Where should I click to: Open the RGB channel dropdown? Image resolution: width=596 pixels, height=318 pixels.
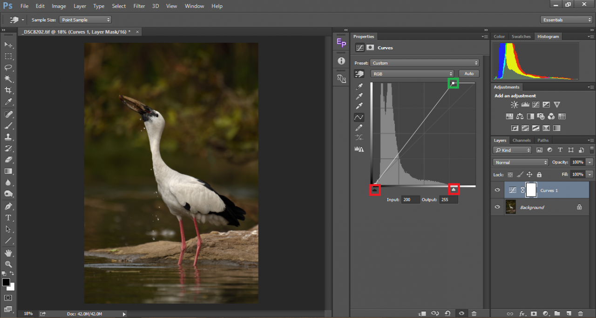[x=412, y=74]
